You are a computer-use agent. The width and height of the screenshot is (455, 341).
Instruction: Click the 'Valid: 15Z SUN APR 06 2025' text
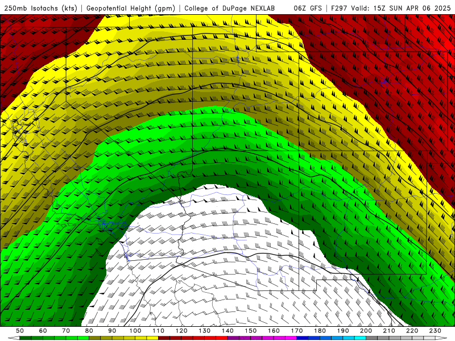pos(401,8)
